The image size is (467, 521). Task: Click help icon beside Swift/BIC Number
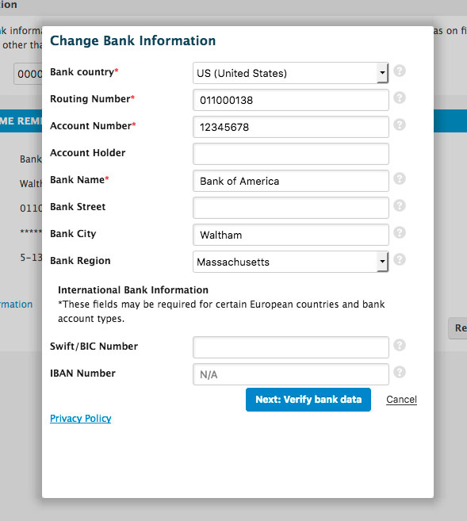(x=400, y=345)
